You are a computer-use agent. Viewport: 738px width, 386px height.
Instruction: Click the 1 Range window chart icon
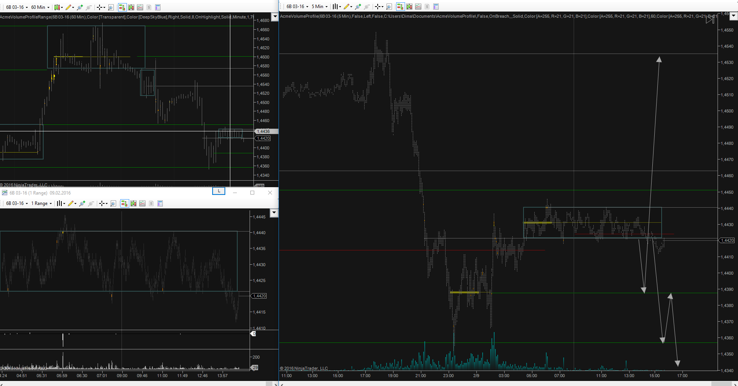pyautogui.click(x=5, y=193)
